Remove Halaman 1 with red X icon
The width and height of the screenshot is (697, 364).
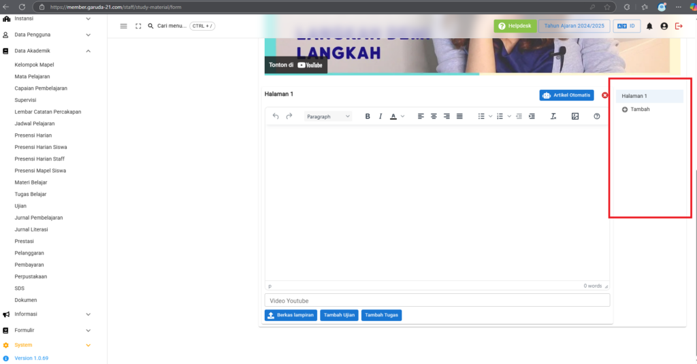(605, 95)
